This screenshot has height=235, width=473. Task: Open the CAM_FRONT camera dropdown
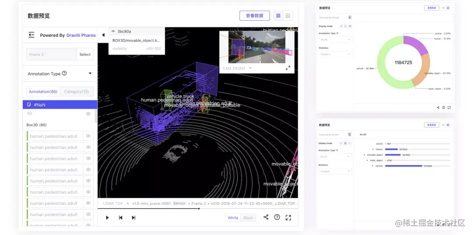click(x=250, y=68)
